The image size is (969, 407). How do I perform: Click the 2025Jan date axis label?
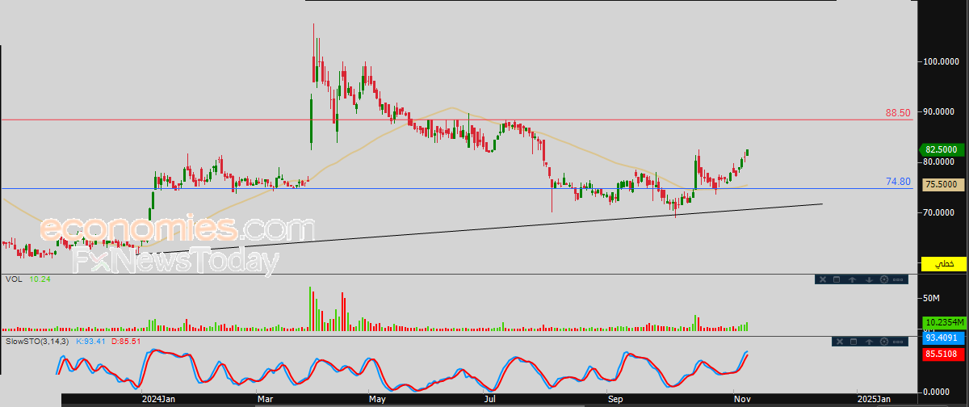click(874, 399)
